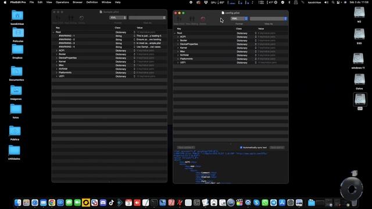Expand the Misc node in config.plist
Viewport: 372px width, 209px height.
click(178, 52)
